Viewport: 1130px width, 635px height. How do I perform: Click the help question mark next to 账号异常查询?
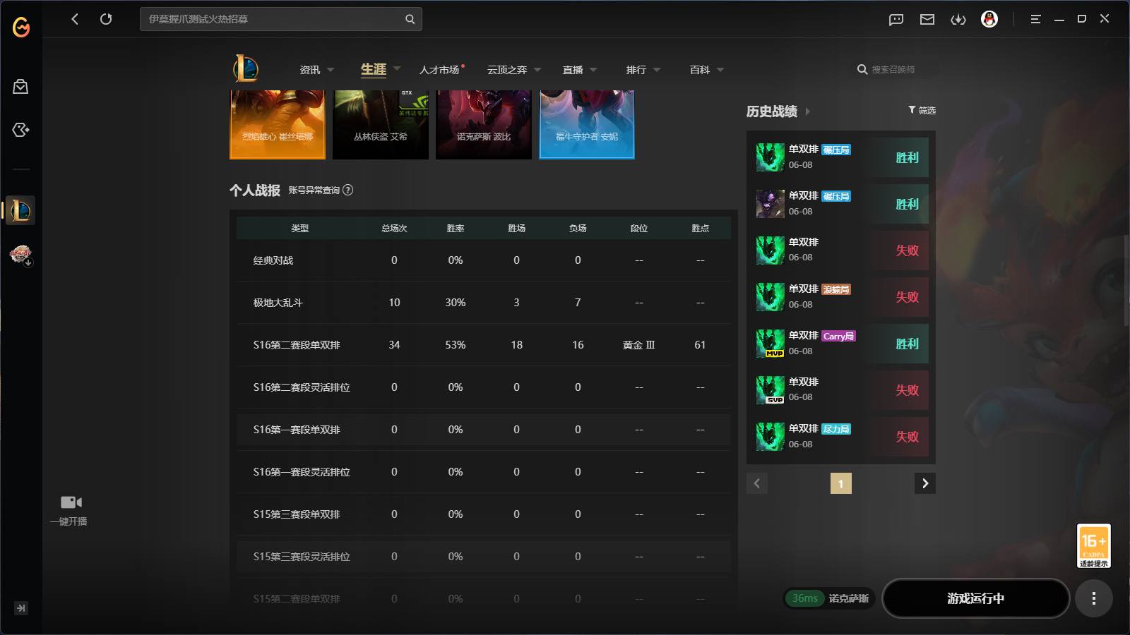(x=347, y=190)
